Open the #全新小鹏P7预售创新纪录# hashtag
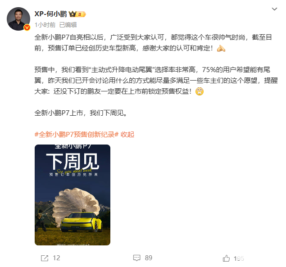This screenshot has width=286, height=267. [77, 135]
